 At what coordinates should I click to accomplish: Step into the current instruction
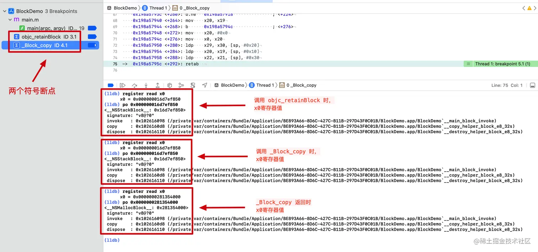click(146, 85)
